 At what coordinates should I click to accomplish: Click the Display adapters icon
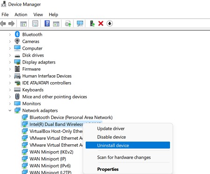17,62
